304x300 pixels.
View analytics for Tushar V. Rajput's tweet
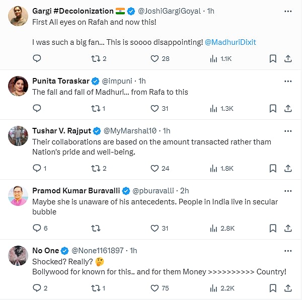tap(213, 168)
